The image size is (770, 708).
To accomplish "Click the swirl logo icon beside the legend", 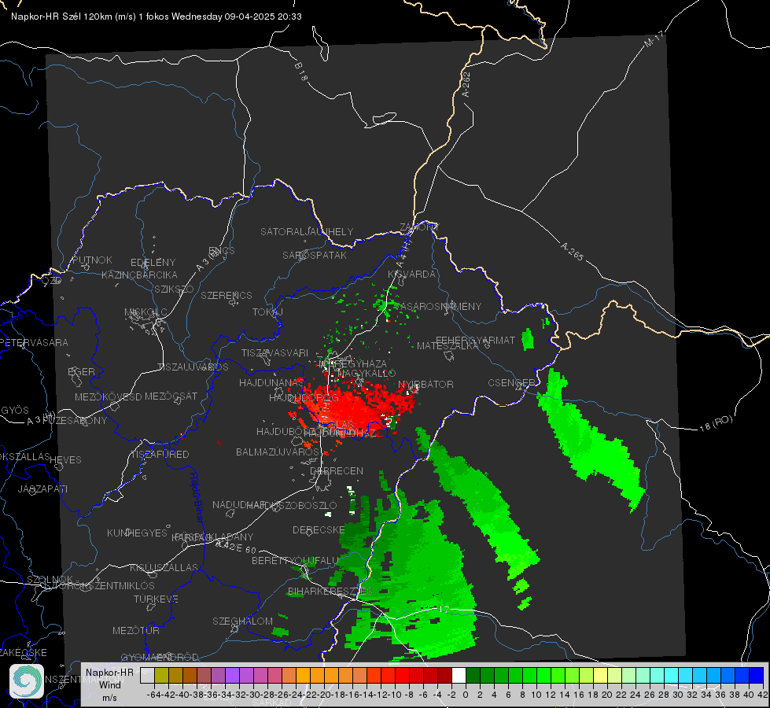I will point(27,681).
